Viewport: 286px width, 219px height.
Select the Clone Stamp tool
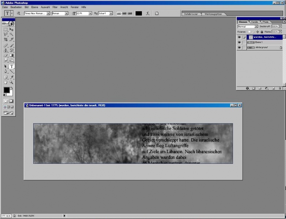(5, 50)
